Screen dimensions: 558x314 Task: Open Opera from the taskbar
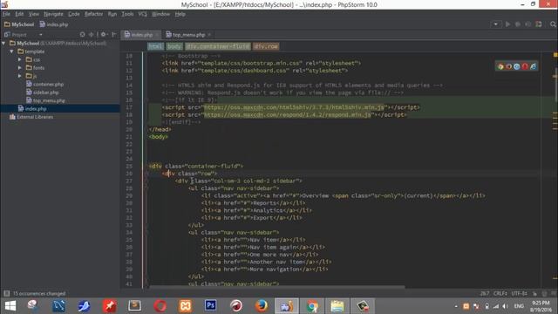point(160,306)
